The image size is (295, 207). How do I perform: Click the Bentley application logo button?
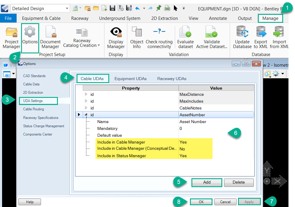5,9
